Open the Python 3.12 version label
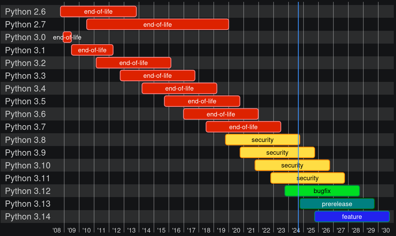 pos(28,191)
